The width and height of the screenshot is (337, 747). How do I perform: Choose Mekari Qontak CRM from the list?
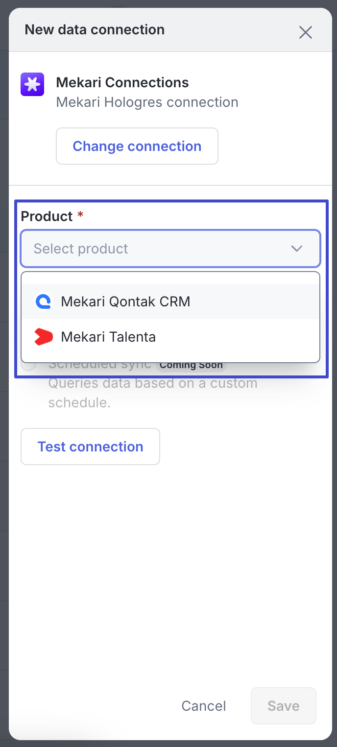click(x=125, y=301)
